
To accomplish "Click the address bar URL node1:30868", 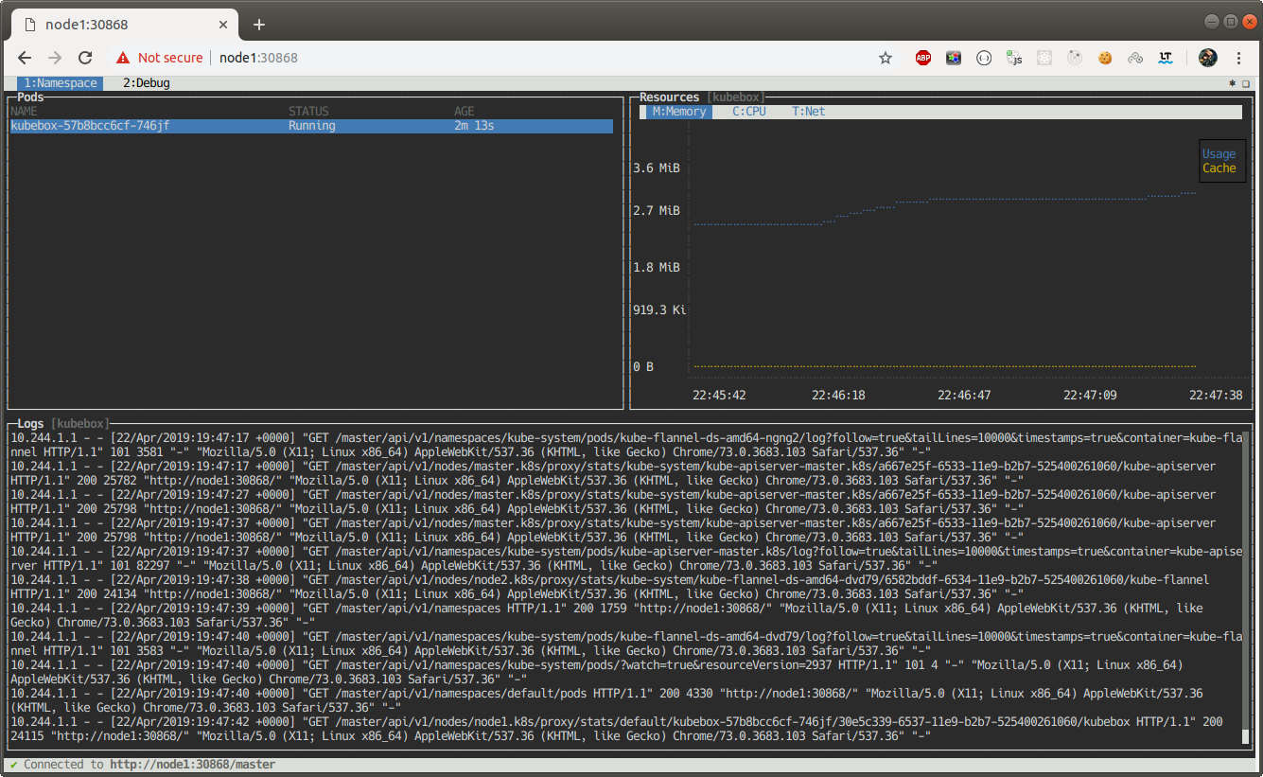I will coord(258,58).
